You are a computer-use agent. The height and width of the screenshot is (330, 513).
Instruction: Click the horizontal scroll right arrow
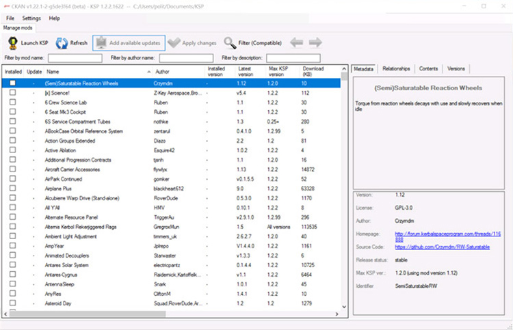pos(337,314)
